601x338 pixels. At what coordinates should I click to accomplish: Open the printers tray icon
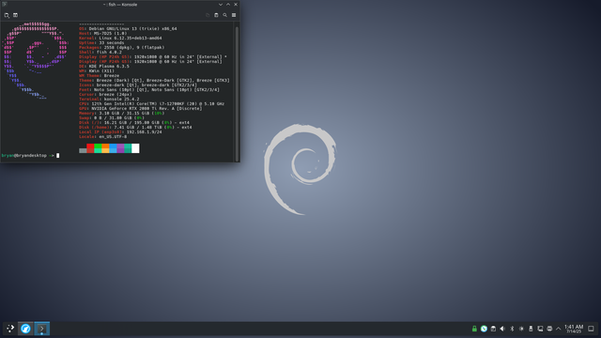(549, 329)
